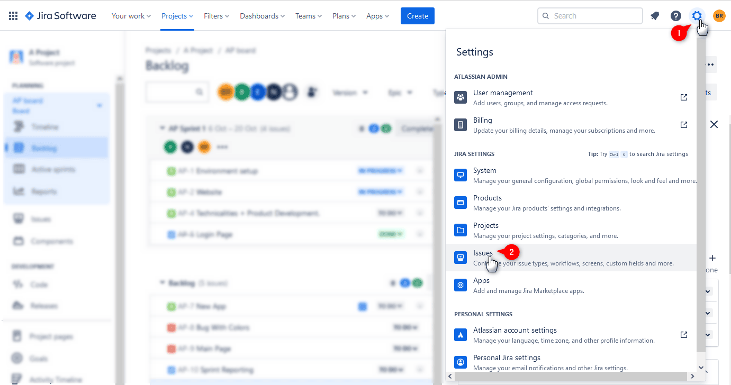Click the backlog search box
Viewport: 731px width, 385px height.
click(177, 93)
